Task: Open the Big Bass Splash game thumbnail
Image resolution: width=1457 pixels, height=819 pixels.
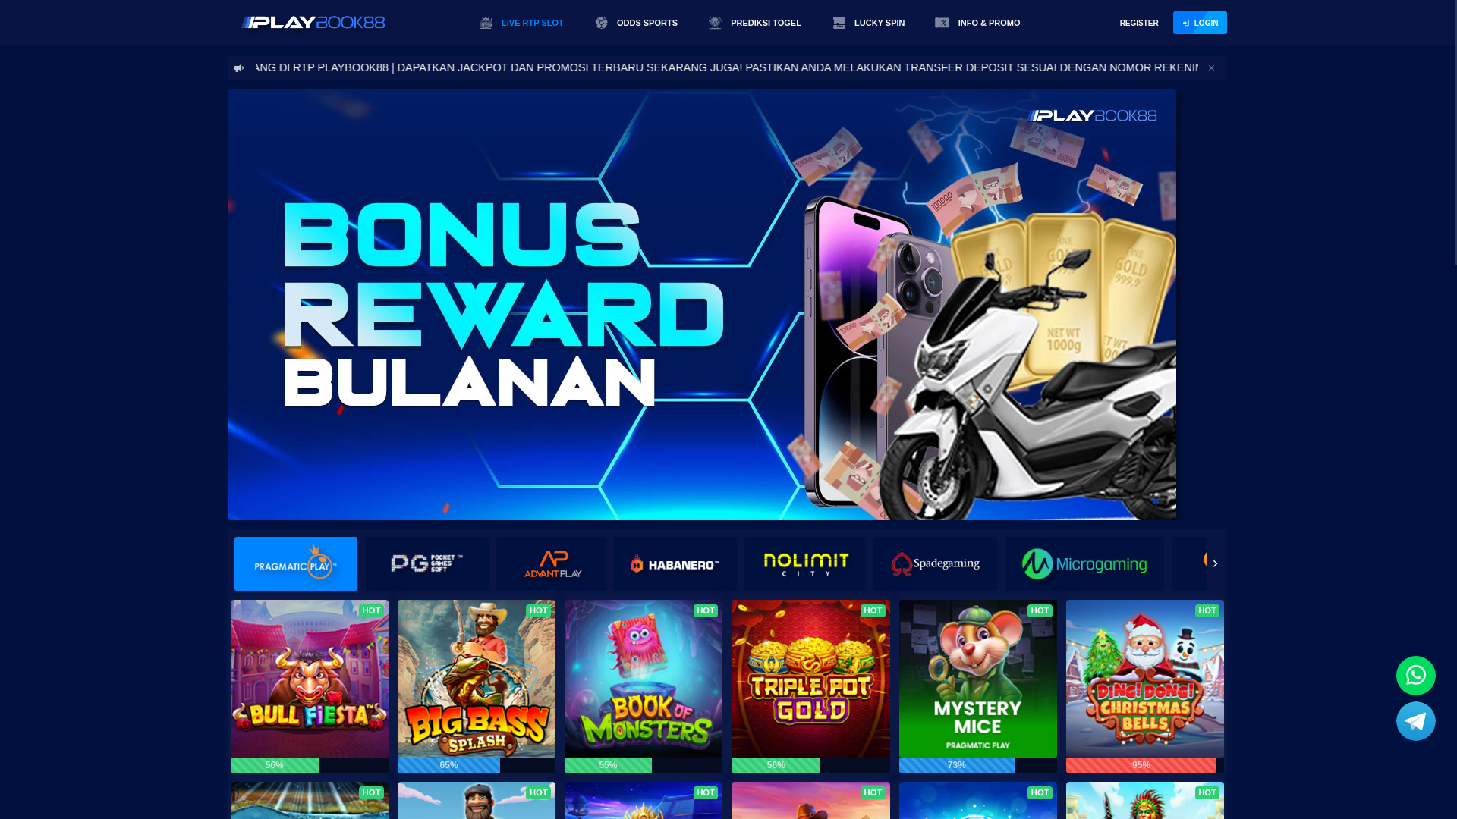Action: [x=477, y=679]
